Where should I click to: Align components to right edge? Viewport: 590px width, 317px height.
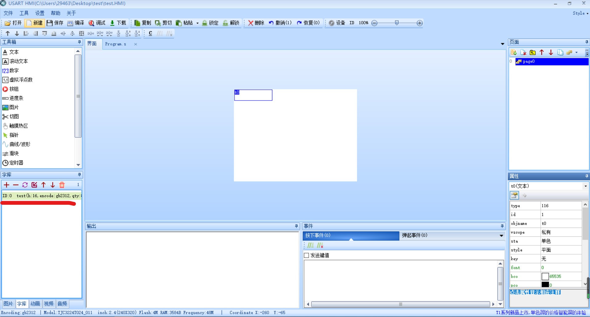pos(35,34)
